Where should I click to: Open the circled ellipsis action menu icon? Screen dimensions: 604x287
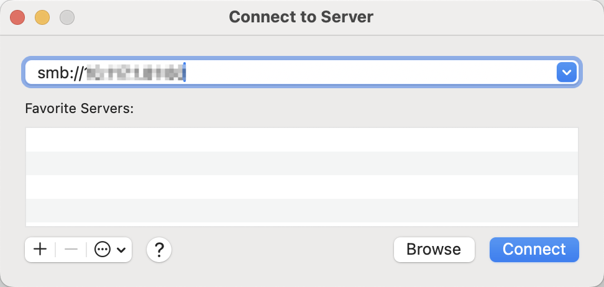(102, 250)
